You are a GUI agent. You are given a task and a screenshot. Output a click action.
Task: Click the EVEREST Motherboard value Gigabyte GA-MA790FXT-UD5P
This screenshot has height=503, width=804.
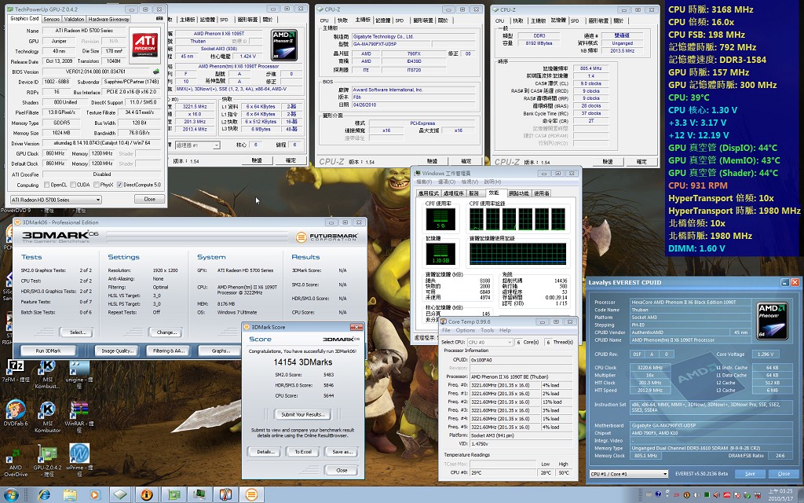point(711,425)
